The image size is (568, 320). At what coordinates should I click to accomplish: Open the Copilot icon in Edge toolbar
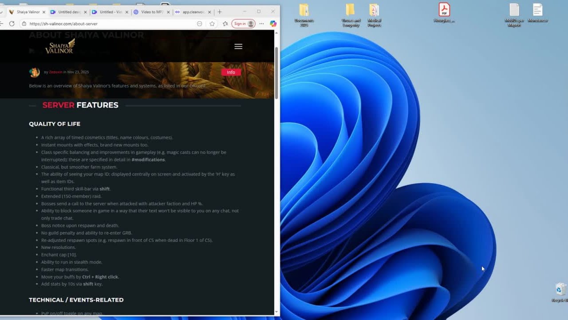click(x=273, y=24)
